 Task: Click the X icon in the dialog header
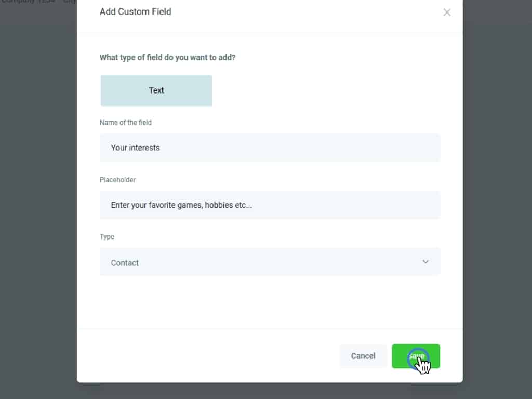pos(447,12)
